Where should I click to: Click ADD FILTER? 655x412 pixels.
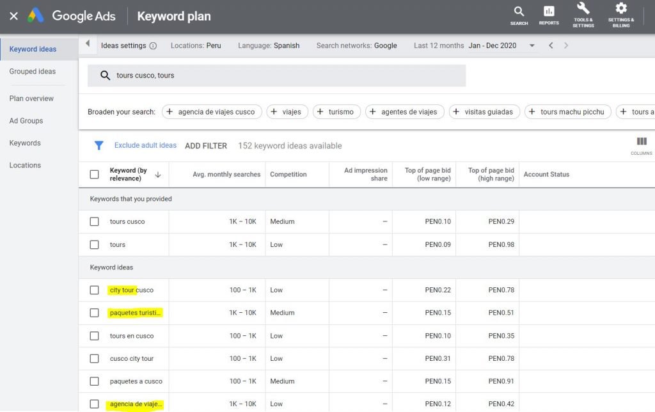tap(206, 146)
